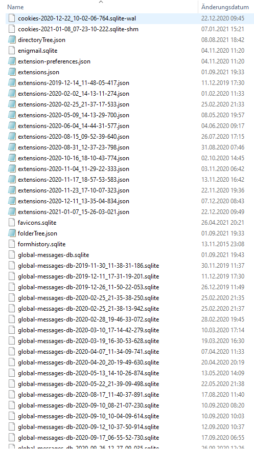Screen dimensions: 254x449
Task: Click the directoryTree.json notepad icon
Action: coord(11,40)
